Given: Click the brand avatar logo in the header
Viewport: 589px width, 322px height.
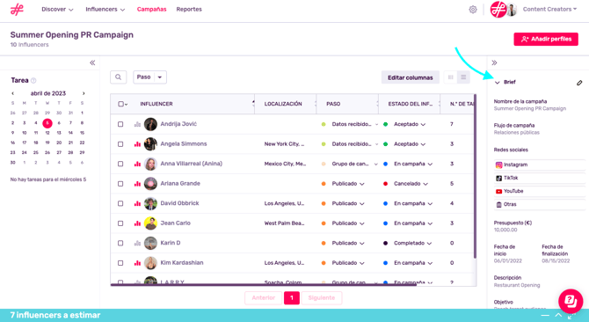Looking at the screenshot, I should tap(498, 10).
